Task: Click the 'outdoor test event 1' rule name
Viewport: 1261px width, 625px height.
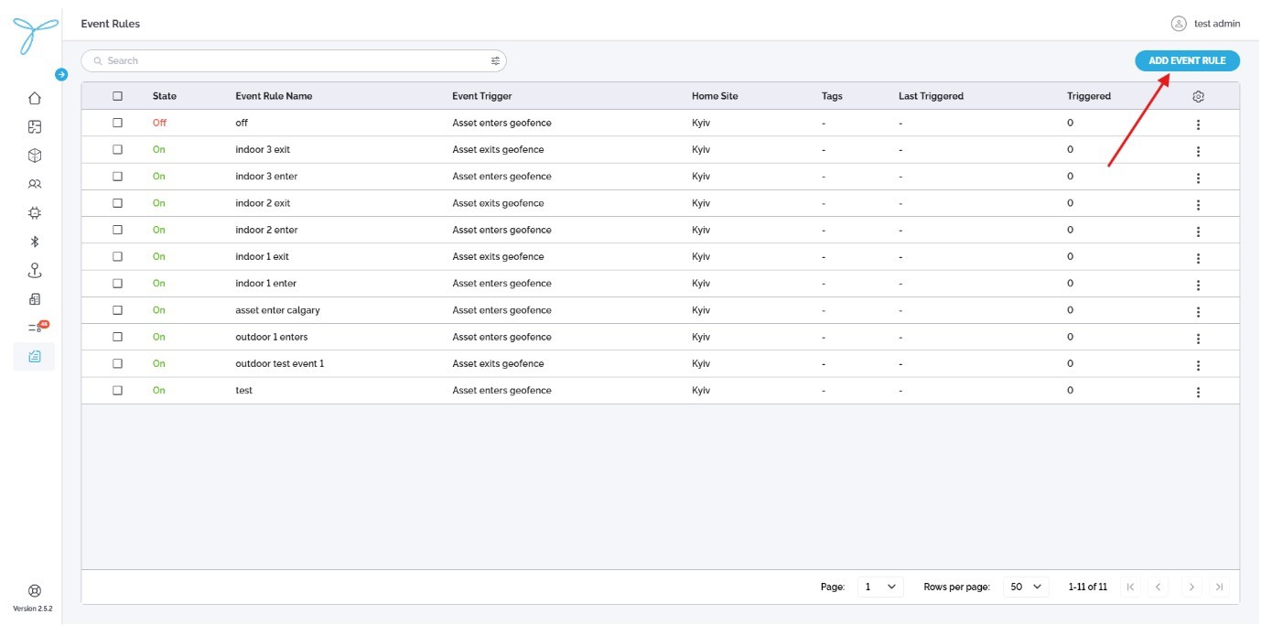Action: [280, 363]
